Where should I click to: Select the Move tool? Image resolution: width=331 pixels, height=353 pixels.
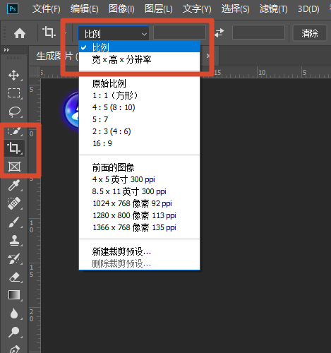coord(14,76)
